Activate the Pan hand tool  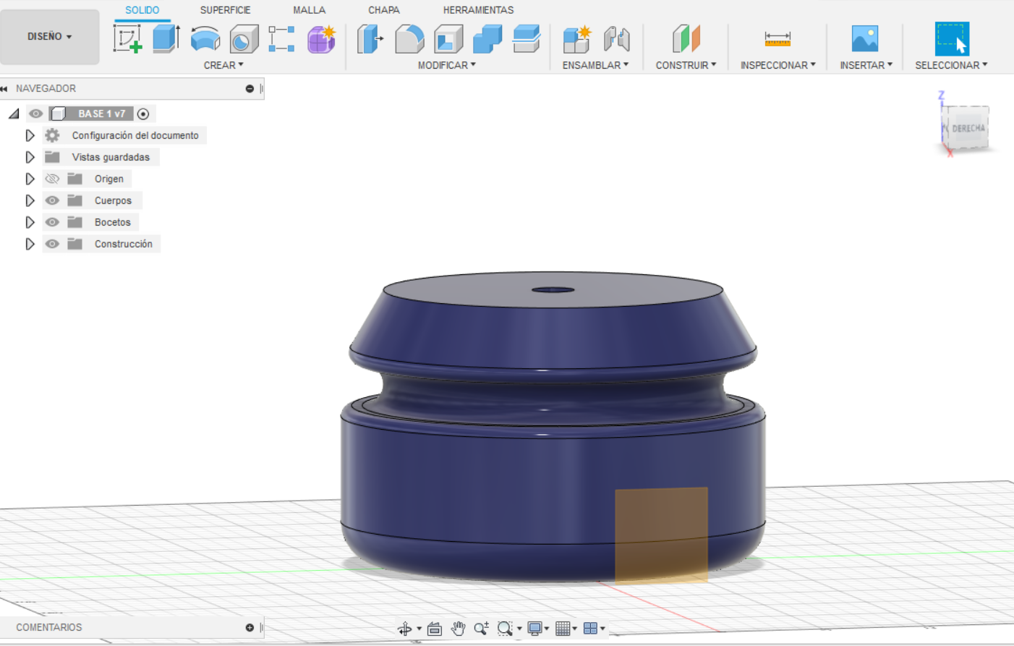(x=458, y=629)
